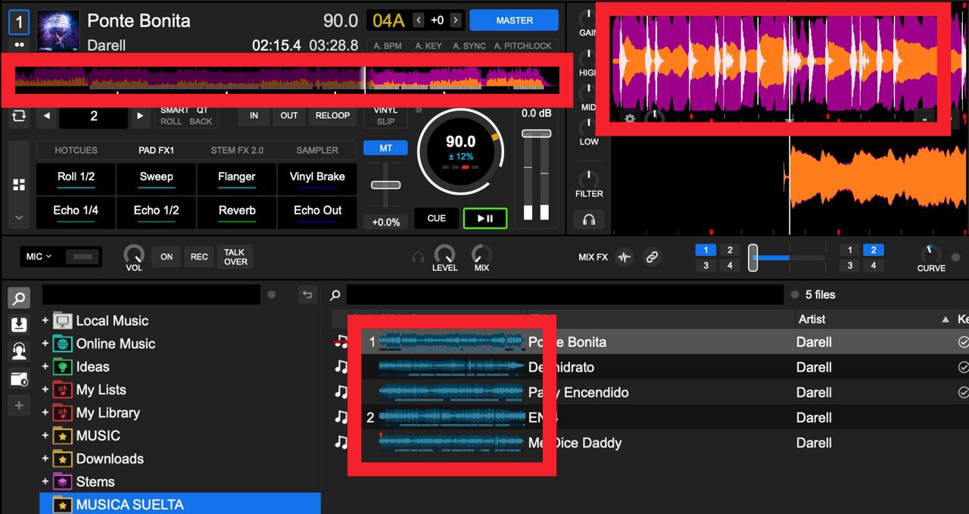Toggle the crossfader link icon
The height and width of the screenshot is (514, 969).
651,257
